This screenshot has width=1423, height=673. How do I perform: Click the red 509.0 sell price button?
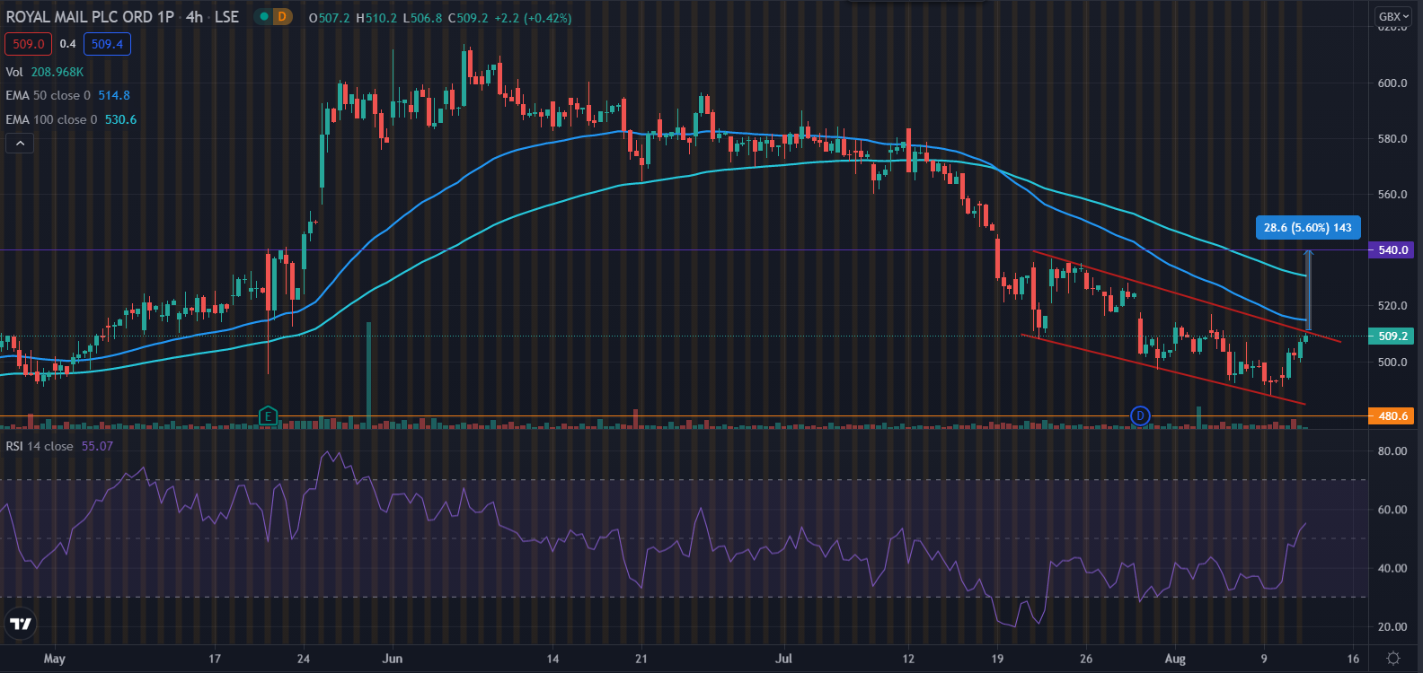(x=29, y=44)
